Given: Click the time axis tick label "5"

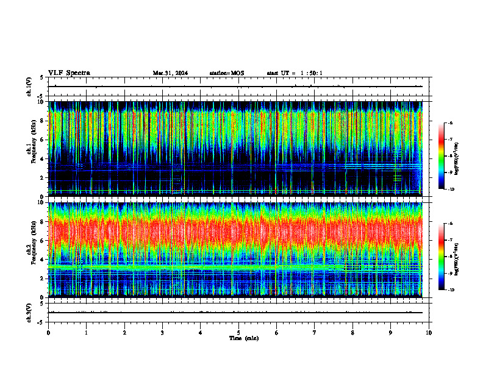Looking at the screenshot, I should [238, 333].
